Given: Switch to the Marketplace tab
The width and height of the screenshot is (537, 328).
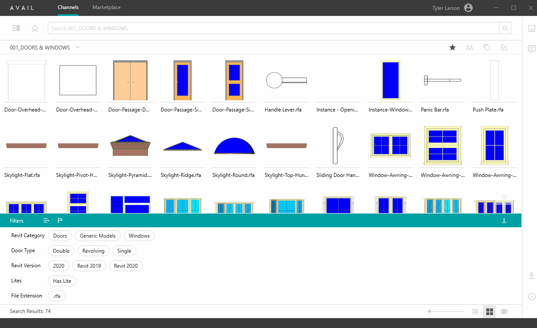Looking at the screenshot, I should [106, 8].
